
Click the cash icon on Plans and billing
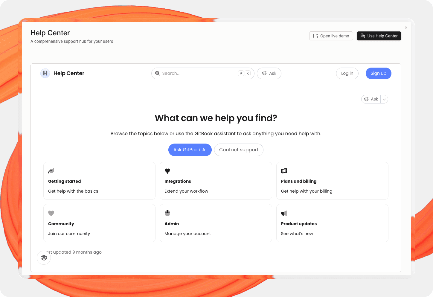point(284,171)
